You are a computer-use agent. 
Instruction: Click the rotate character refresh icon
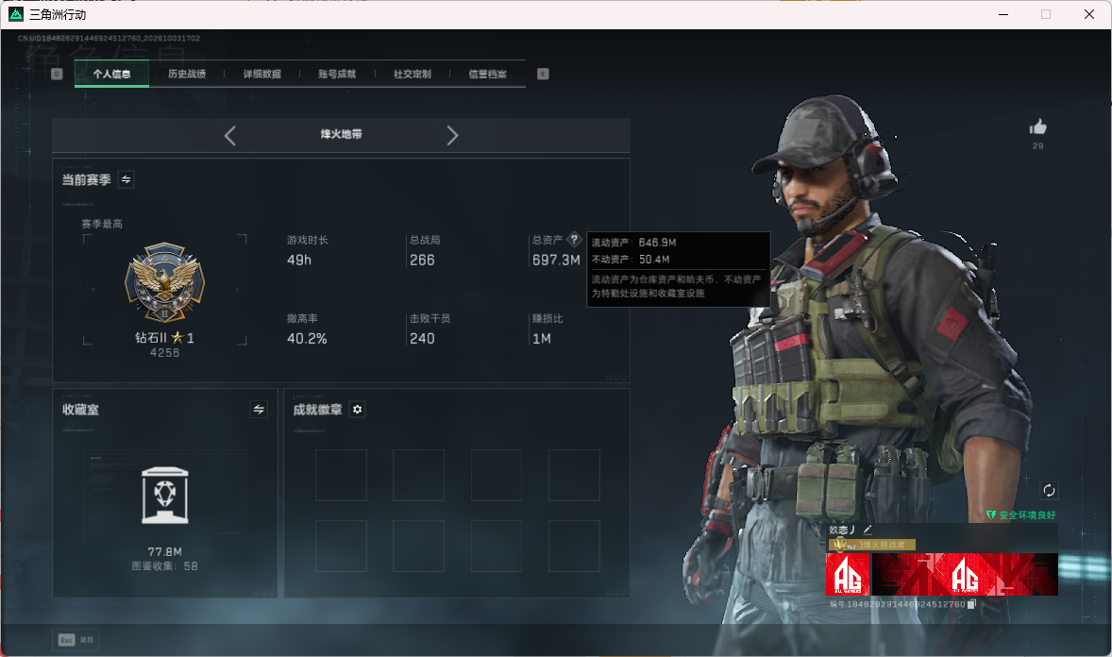(1049, 490)
